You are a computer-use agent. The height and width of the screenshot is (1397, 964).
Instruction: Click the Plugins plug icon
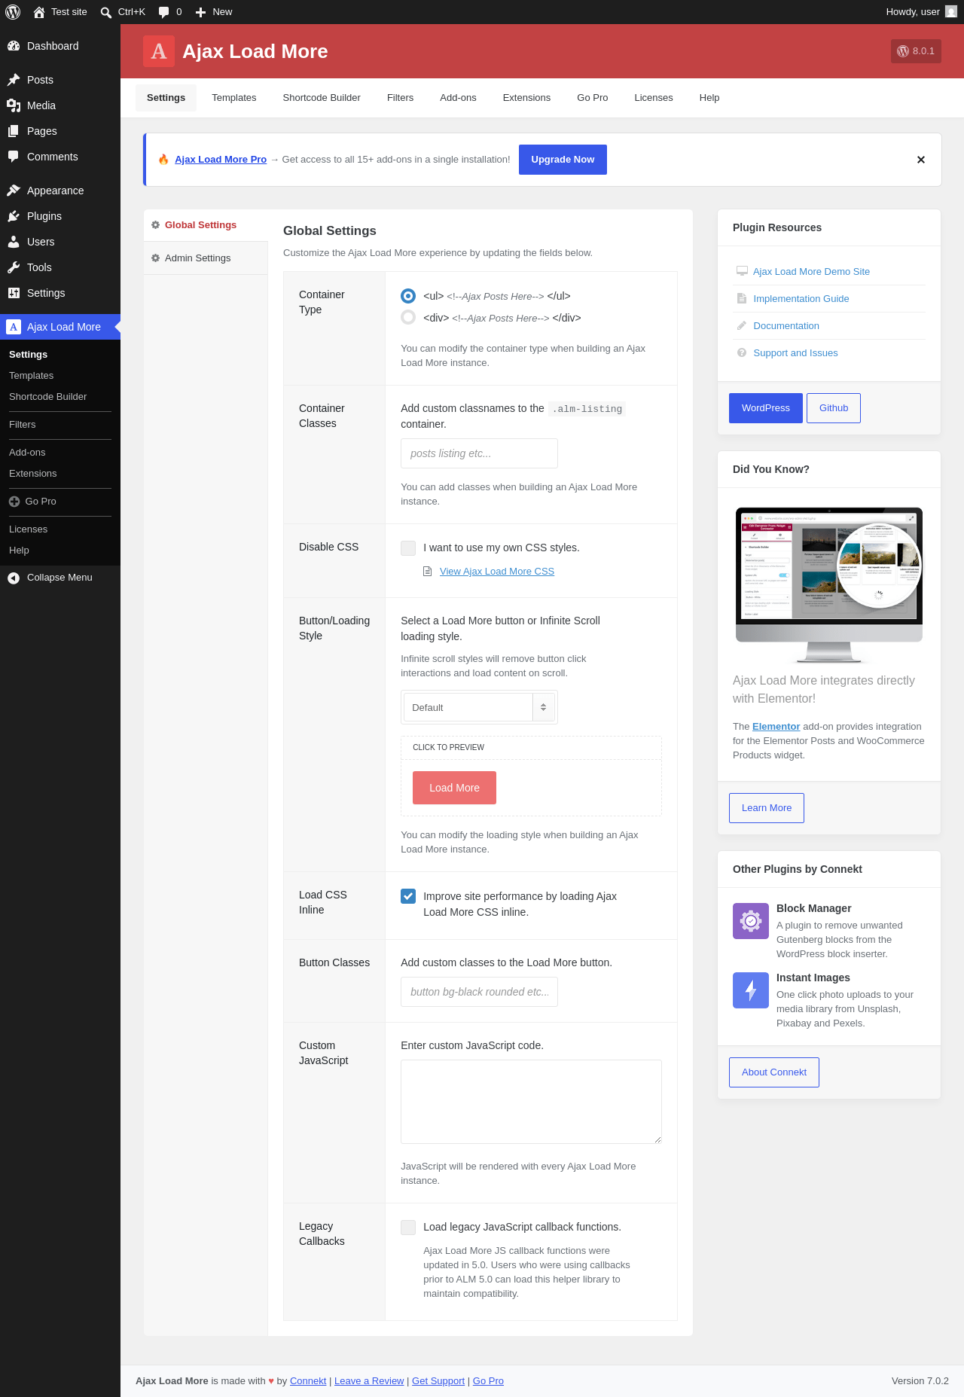14,216
